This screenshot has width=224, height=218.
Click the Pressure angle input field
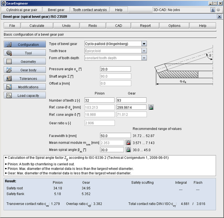tap(115, 69)
